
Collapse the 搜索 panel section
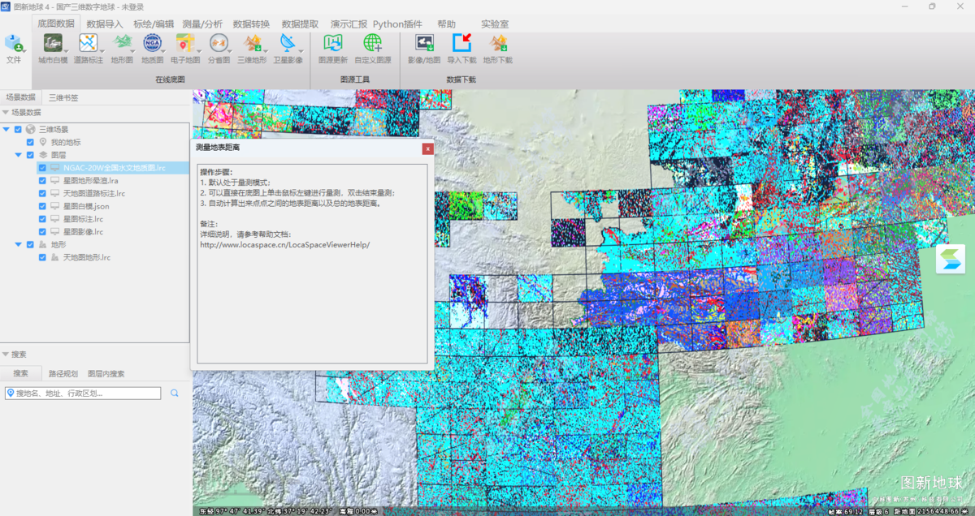pyautogui.click(x=6, y=355)
